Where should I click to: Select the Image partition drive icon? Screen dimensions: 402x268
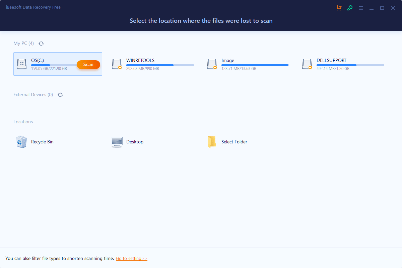click(212, 64)
